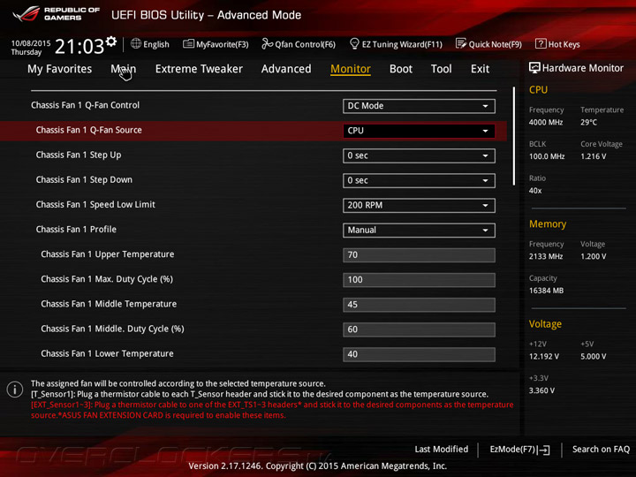This screenshot has width=636, height=477.
Task: Select the Chassis Fan 1 Q-Fan Source row label
Action: tap(89, 130)
